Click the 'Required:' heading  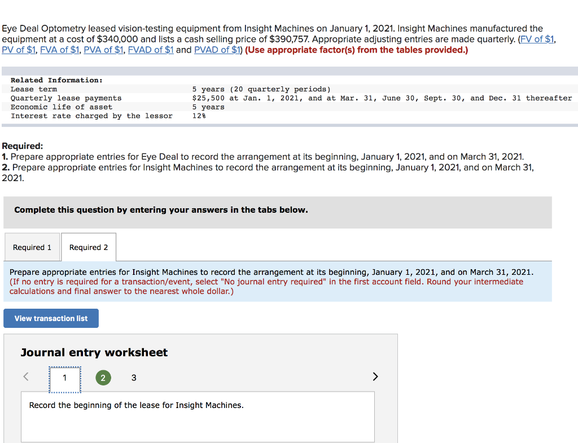coord(22,146)
